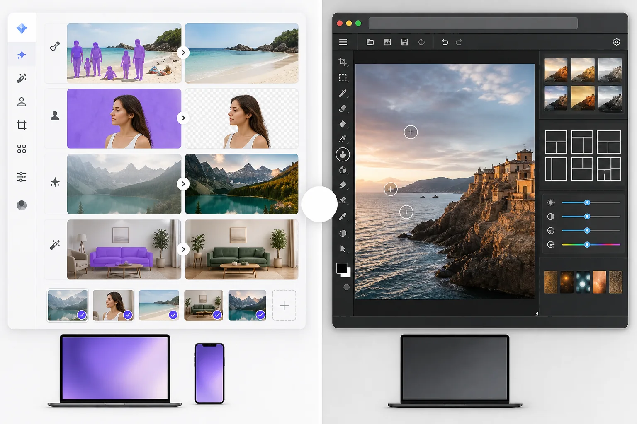Open the adjustment sliders icon in left sidebar
The width and height of the screenshot is (637, 424).
coord(22,177)
